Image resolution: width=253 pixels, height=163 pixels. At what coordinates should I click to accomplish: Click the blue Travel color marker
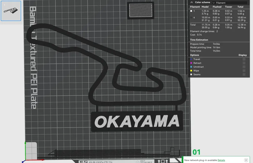point(191,59)
